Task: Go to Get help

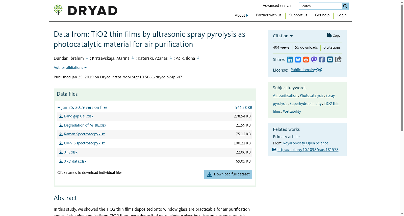Action: click(322, 15)
